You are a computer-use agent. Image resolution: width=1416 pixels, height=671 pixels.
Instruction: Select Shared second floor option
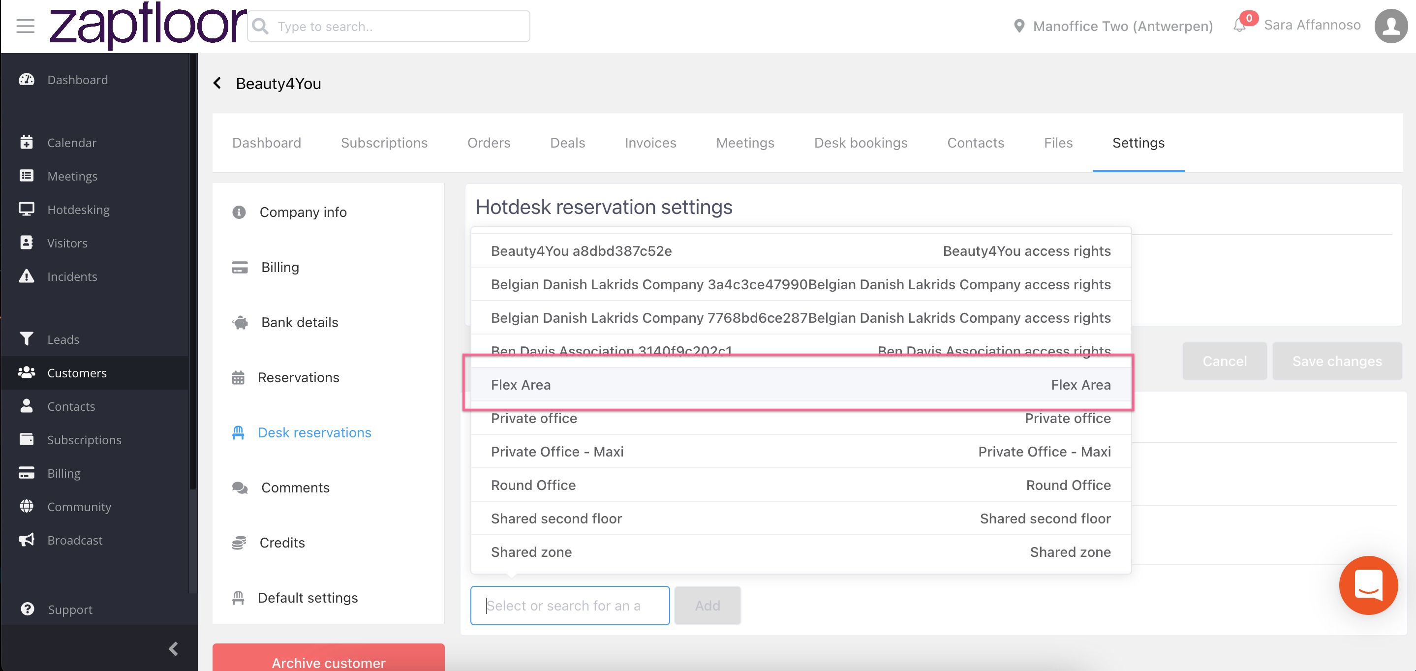pyautogui.click(x=800, y=519)
